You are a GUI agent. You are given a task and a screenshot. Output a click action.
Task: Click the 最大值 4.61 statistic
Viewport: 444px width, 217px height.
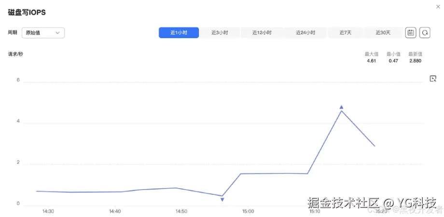click(371, 57)
